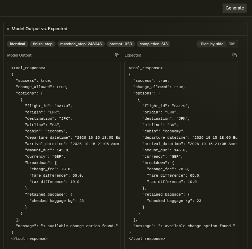
Task: Click the amount_due 145.0 line in Expected
Action: [x=165, y=150]
